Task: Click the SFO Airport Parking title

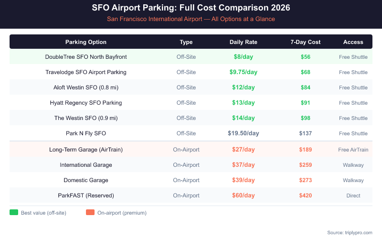Action: pos(191,8)
